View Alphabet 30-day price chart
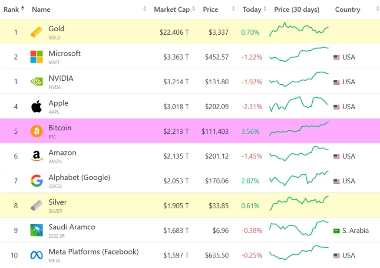Viewport: 380px width, 268px height. coord(299,179)
